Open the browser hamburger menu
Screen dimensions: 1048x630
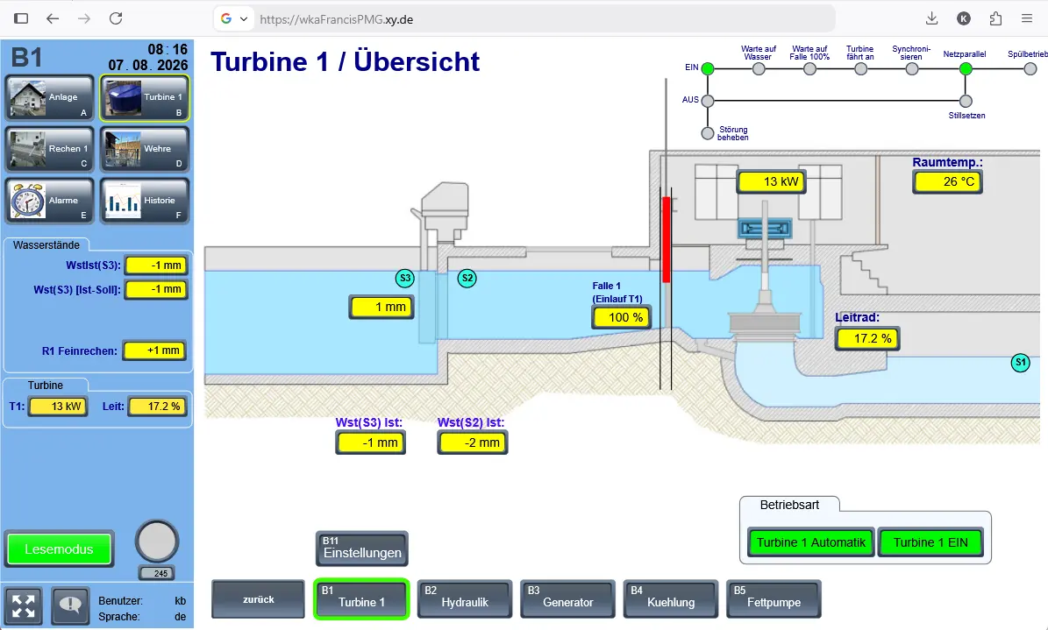coord(1027,18)
